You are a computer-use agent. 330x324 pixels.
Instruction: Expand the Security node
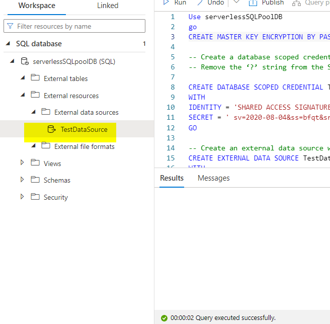[22, 196]
